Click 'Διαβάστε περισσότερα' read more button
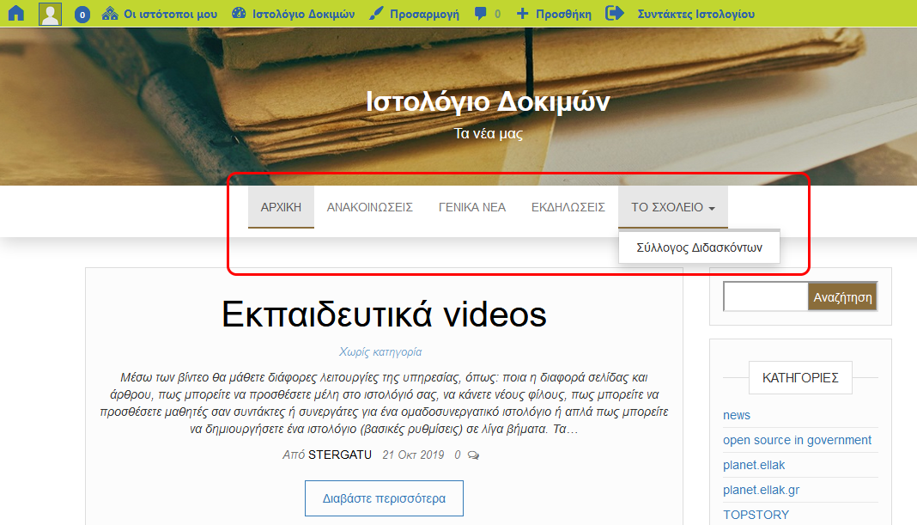The width and height of the screenshot is (917, 525). (384, 498)
